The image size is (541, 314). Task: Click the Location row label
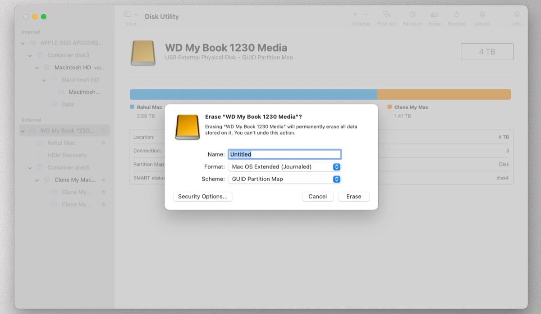tap(144, 137)
